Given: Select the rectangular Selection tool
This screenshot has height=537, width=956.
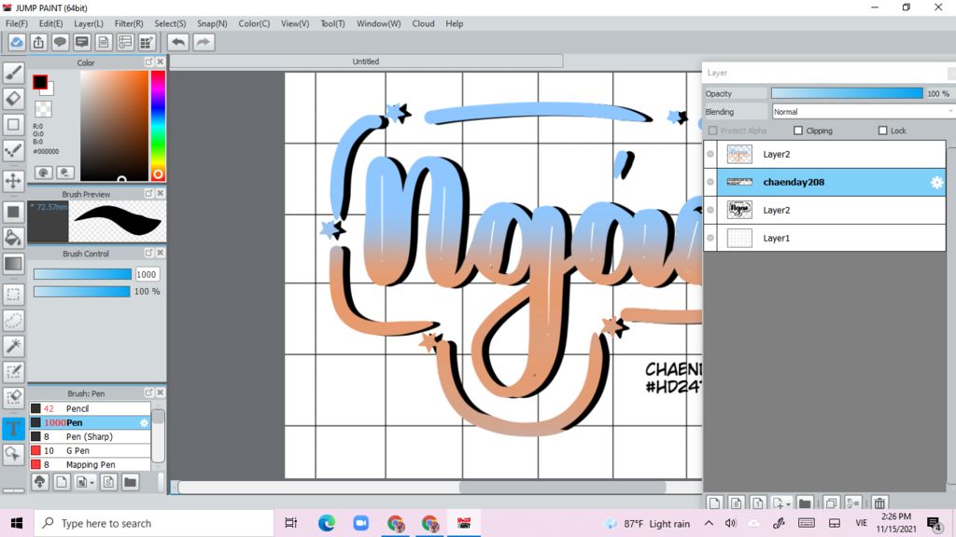Looking at the screenshot, I should [13, 294].
